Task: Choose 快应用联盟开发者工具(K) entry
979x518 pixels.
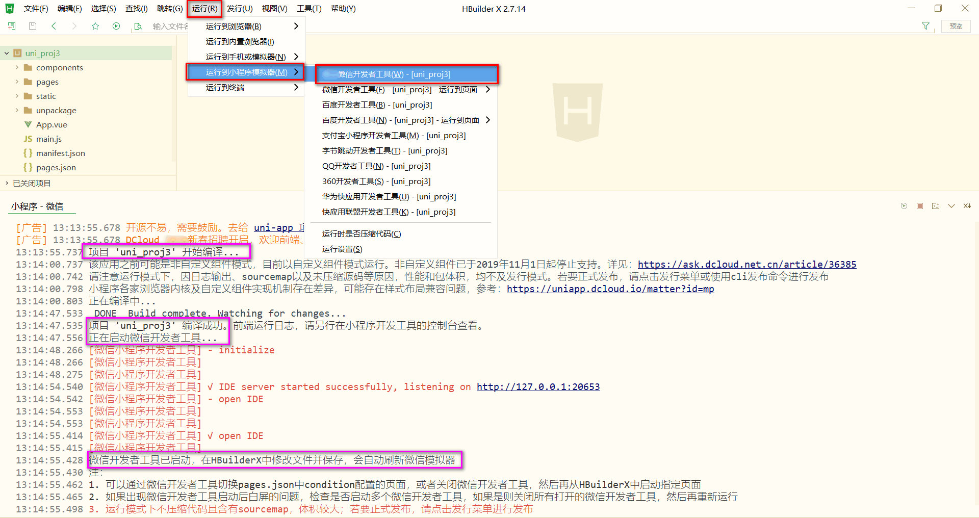Action: [401, 212]
